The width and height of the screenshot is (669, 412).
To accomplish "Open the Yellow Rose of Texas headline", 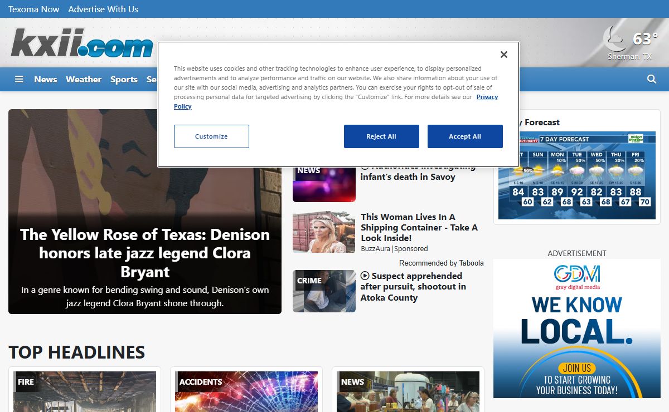I will point(145,253).
